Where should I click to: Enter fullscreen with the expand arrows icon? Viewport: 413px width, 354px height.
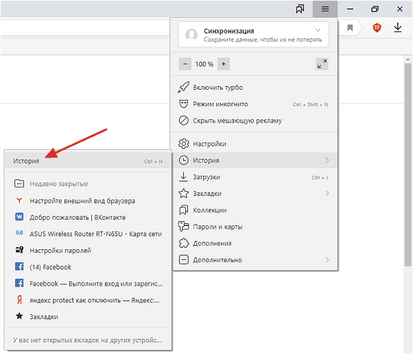click(322, 64)
